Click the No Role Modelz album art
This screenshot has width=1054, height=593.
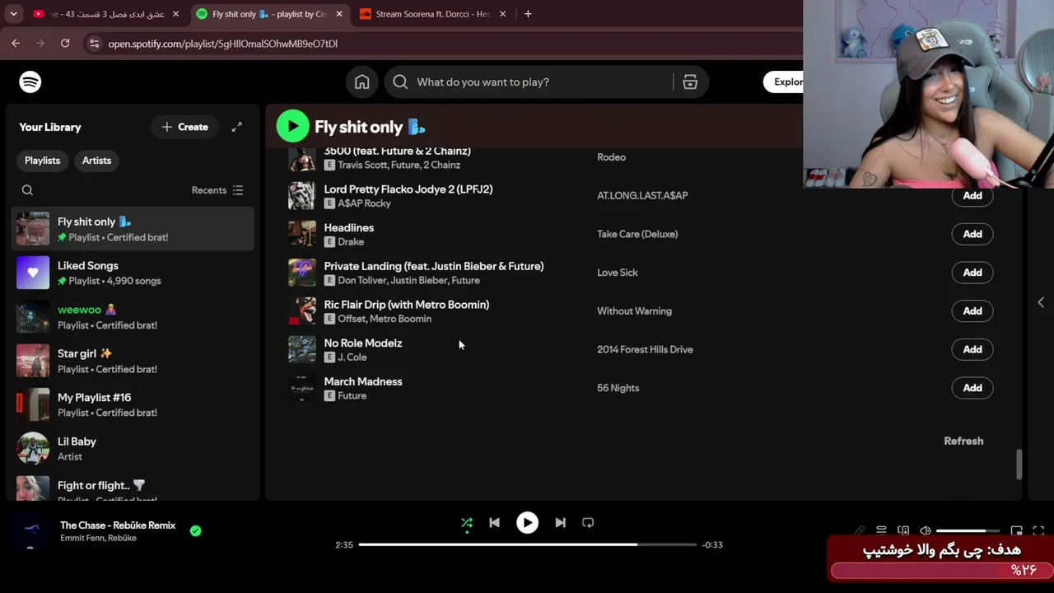pos(301,349)
